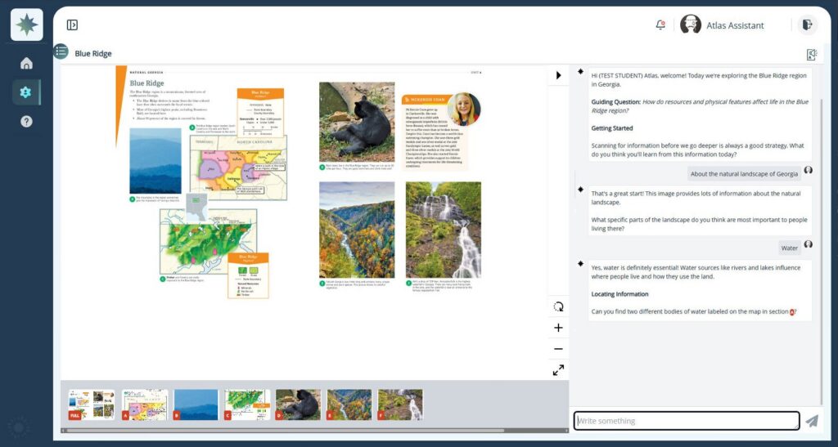Toggle the left sidebar panel
This screenshot has width=838, height=447.
point(72,25)
